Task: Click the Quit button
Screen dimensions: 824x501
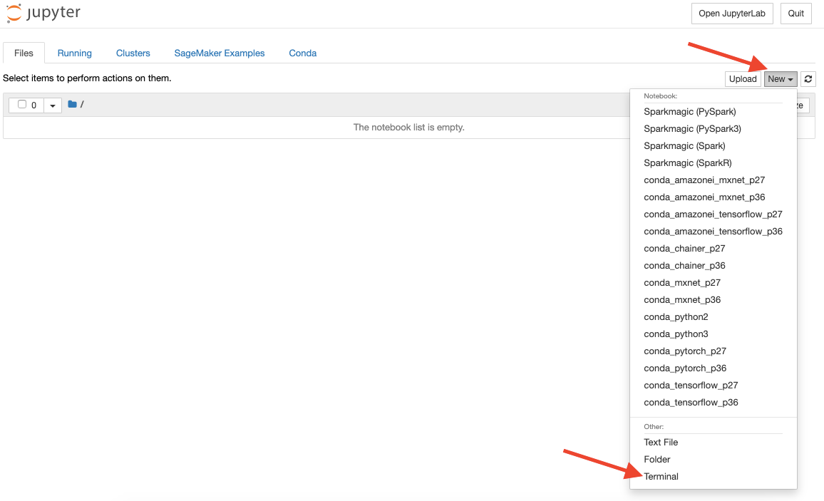Action: click(x=795, y=13)
